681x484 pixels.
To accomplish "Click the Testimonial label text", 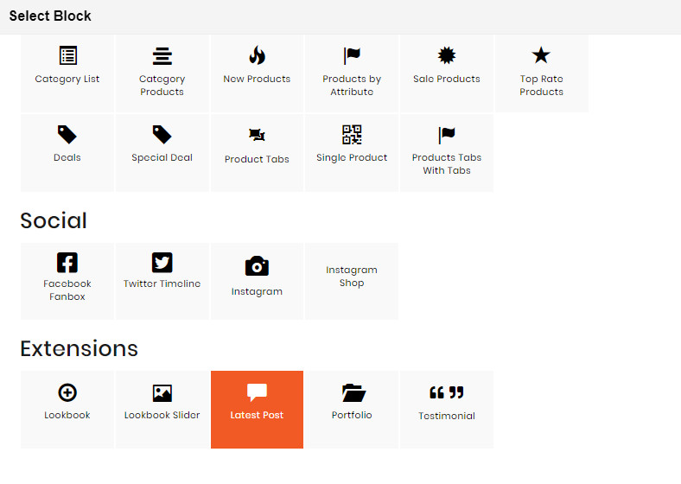I will tap(447, 416).
